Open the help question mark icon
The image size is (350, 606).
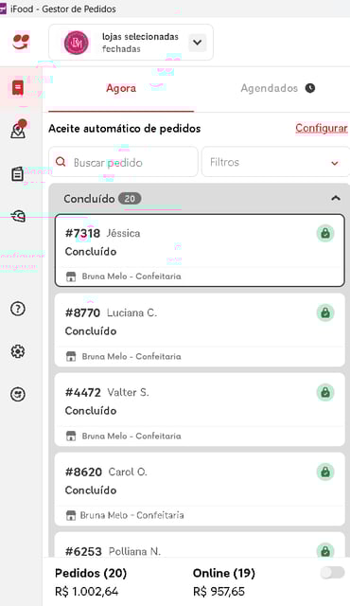pyautogui.click(x=18, y=309)
